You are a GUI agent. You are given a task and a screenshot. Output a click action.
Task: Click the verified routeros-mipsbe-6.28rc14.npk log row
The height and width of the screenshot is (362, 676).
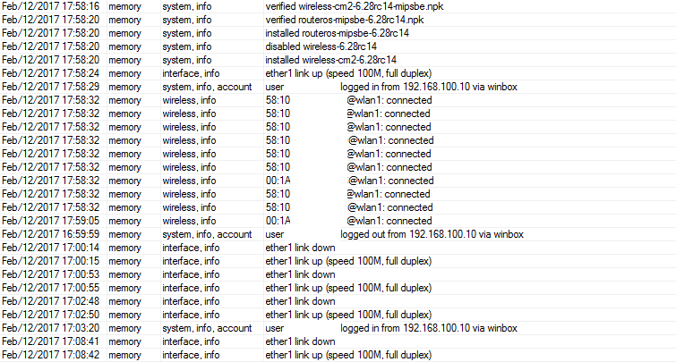pyautogui.click(x=357, y=20)
